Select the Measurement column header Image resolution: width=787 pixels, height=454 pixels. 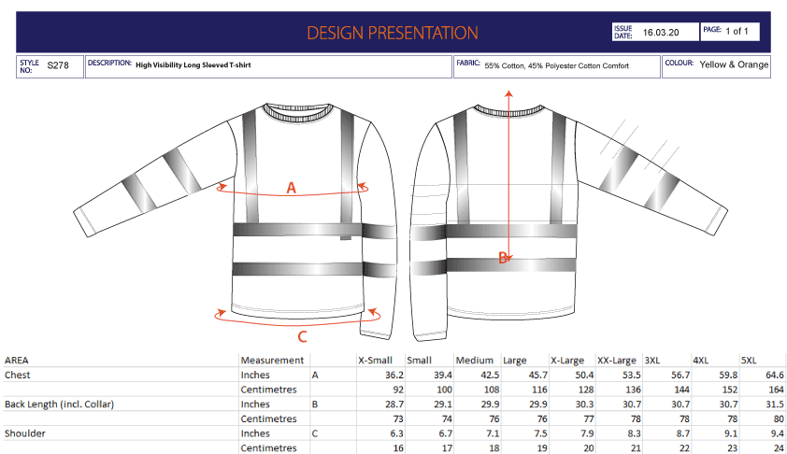272,361
